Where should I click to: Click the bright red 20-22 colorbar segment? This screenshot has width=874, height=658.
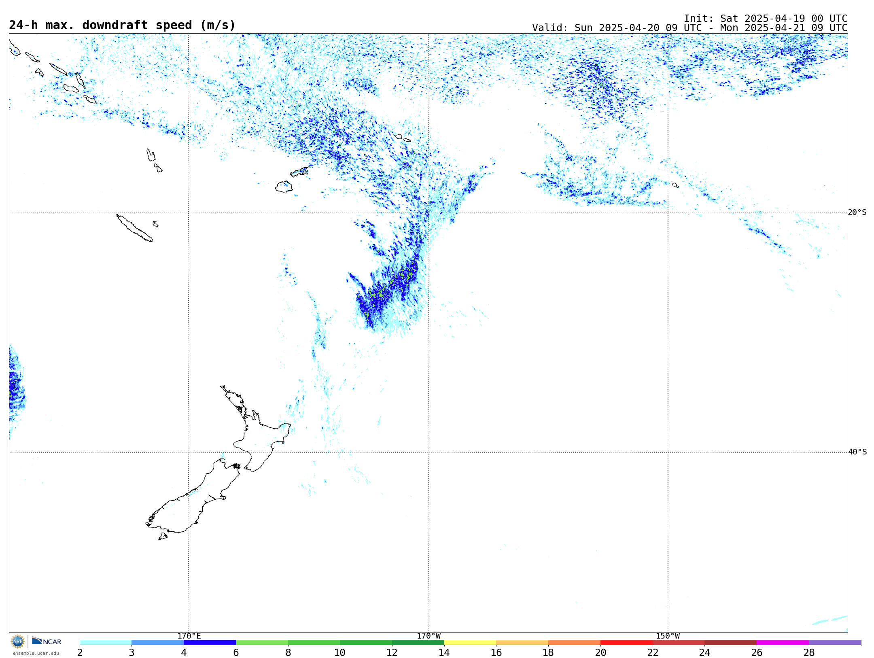626,643
